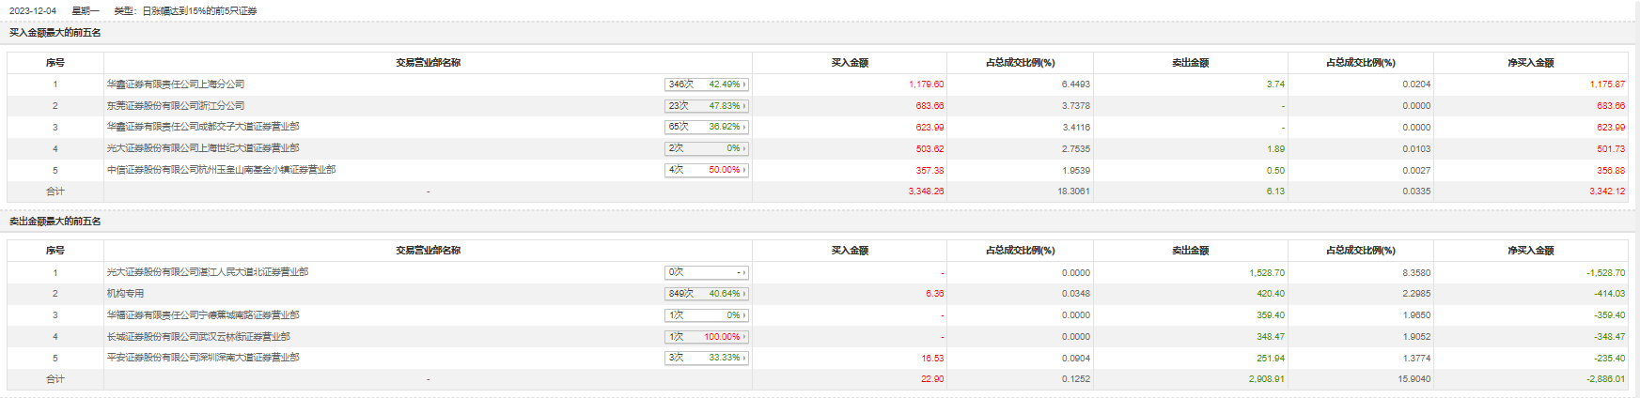Expand the 346次 42.49% stats box
This screenshot has width=1640, height=398.
point(707,84)
